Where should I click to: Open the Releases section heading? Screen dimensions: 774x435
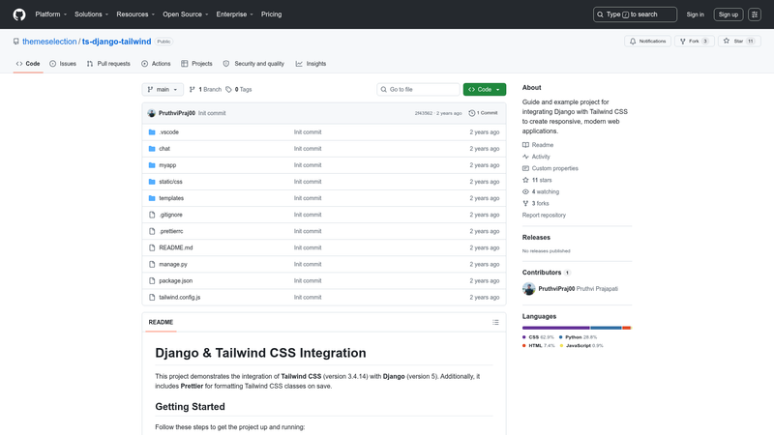(x=536, y=237)
